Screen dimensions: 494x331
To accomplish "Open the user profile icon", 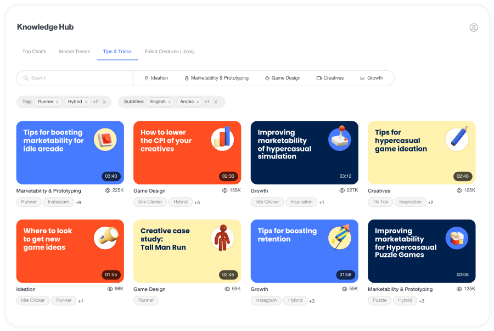I will (x=474, y=27).
